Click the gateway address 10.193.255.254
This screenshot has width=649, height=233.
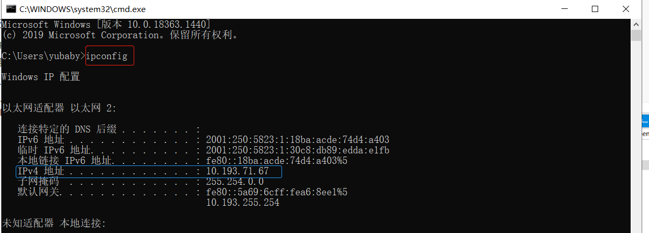[x=242, y=203]
